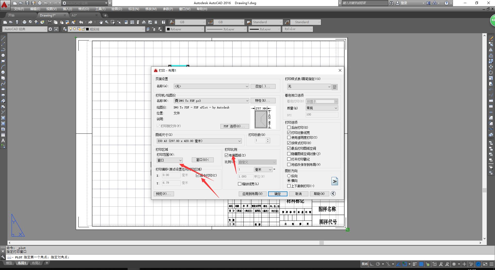Expand the 图纸尺寸 ISO A3 dropdown

point(199,141)
